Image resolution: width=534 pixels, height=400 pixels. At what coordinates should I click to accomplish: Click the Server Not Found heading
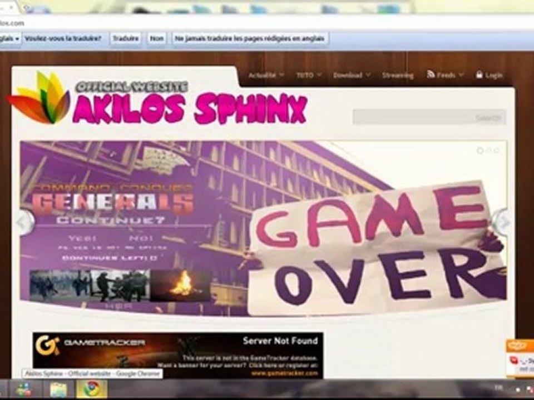point(280,341)
